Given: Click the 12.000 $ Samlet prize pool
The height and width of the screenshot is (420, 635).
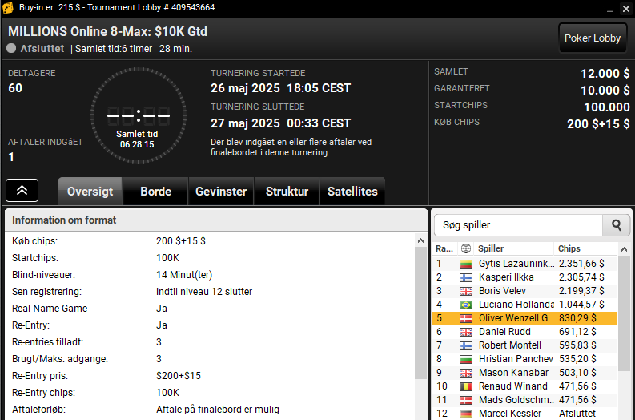Looking at the screenshot, I should coord(605,74).
